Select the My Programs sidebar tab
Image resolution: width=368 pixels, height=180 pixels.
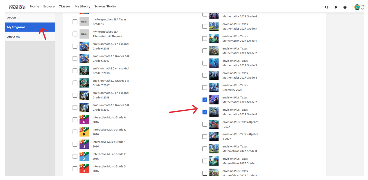click(x=30, y=27)
